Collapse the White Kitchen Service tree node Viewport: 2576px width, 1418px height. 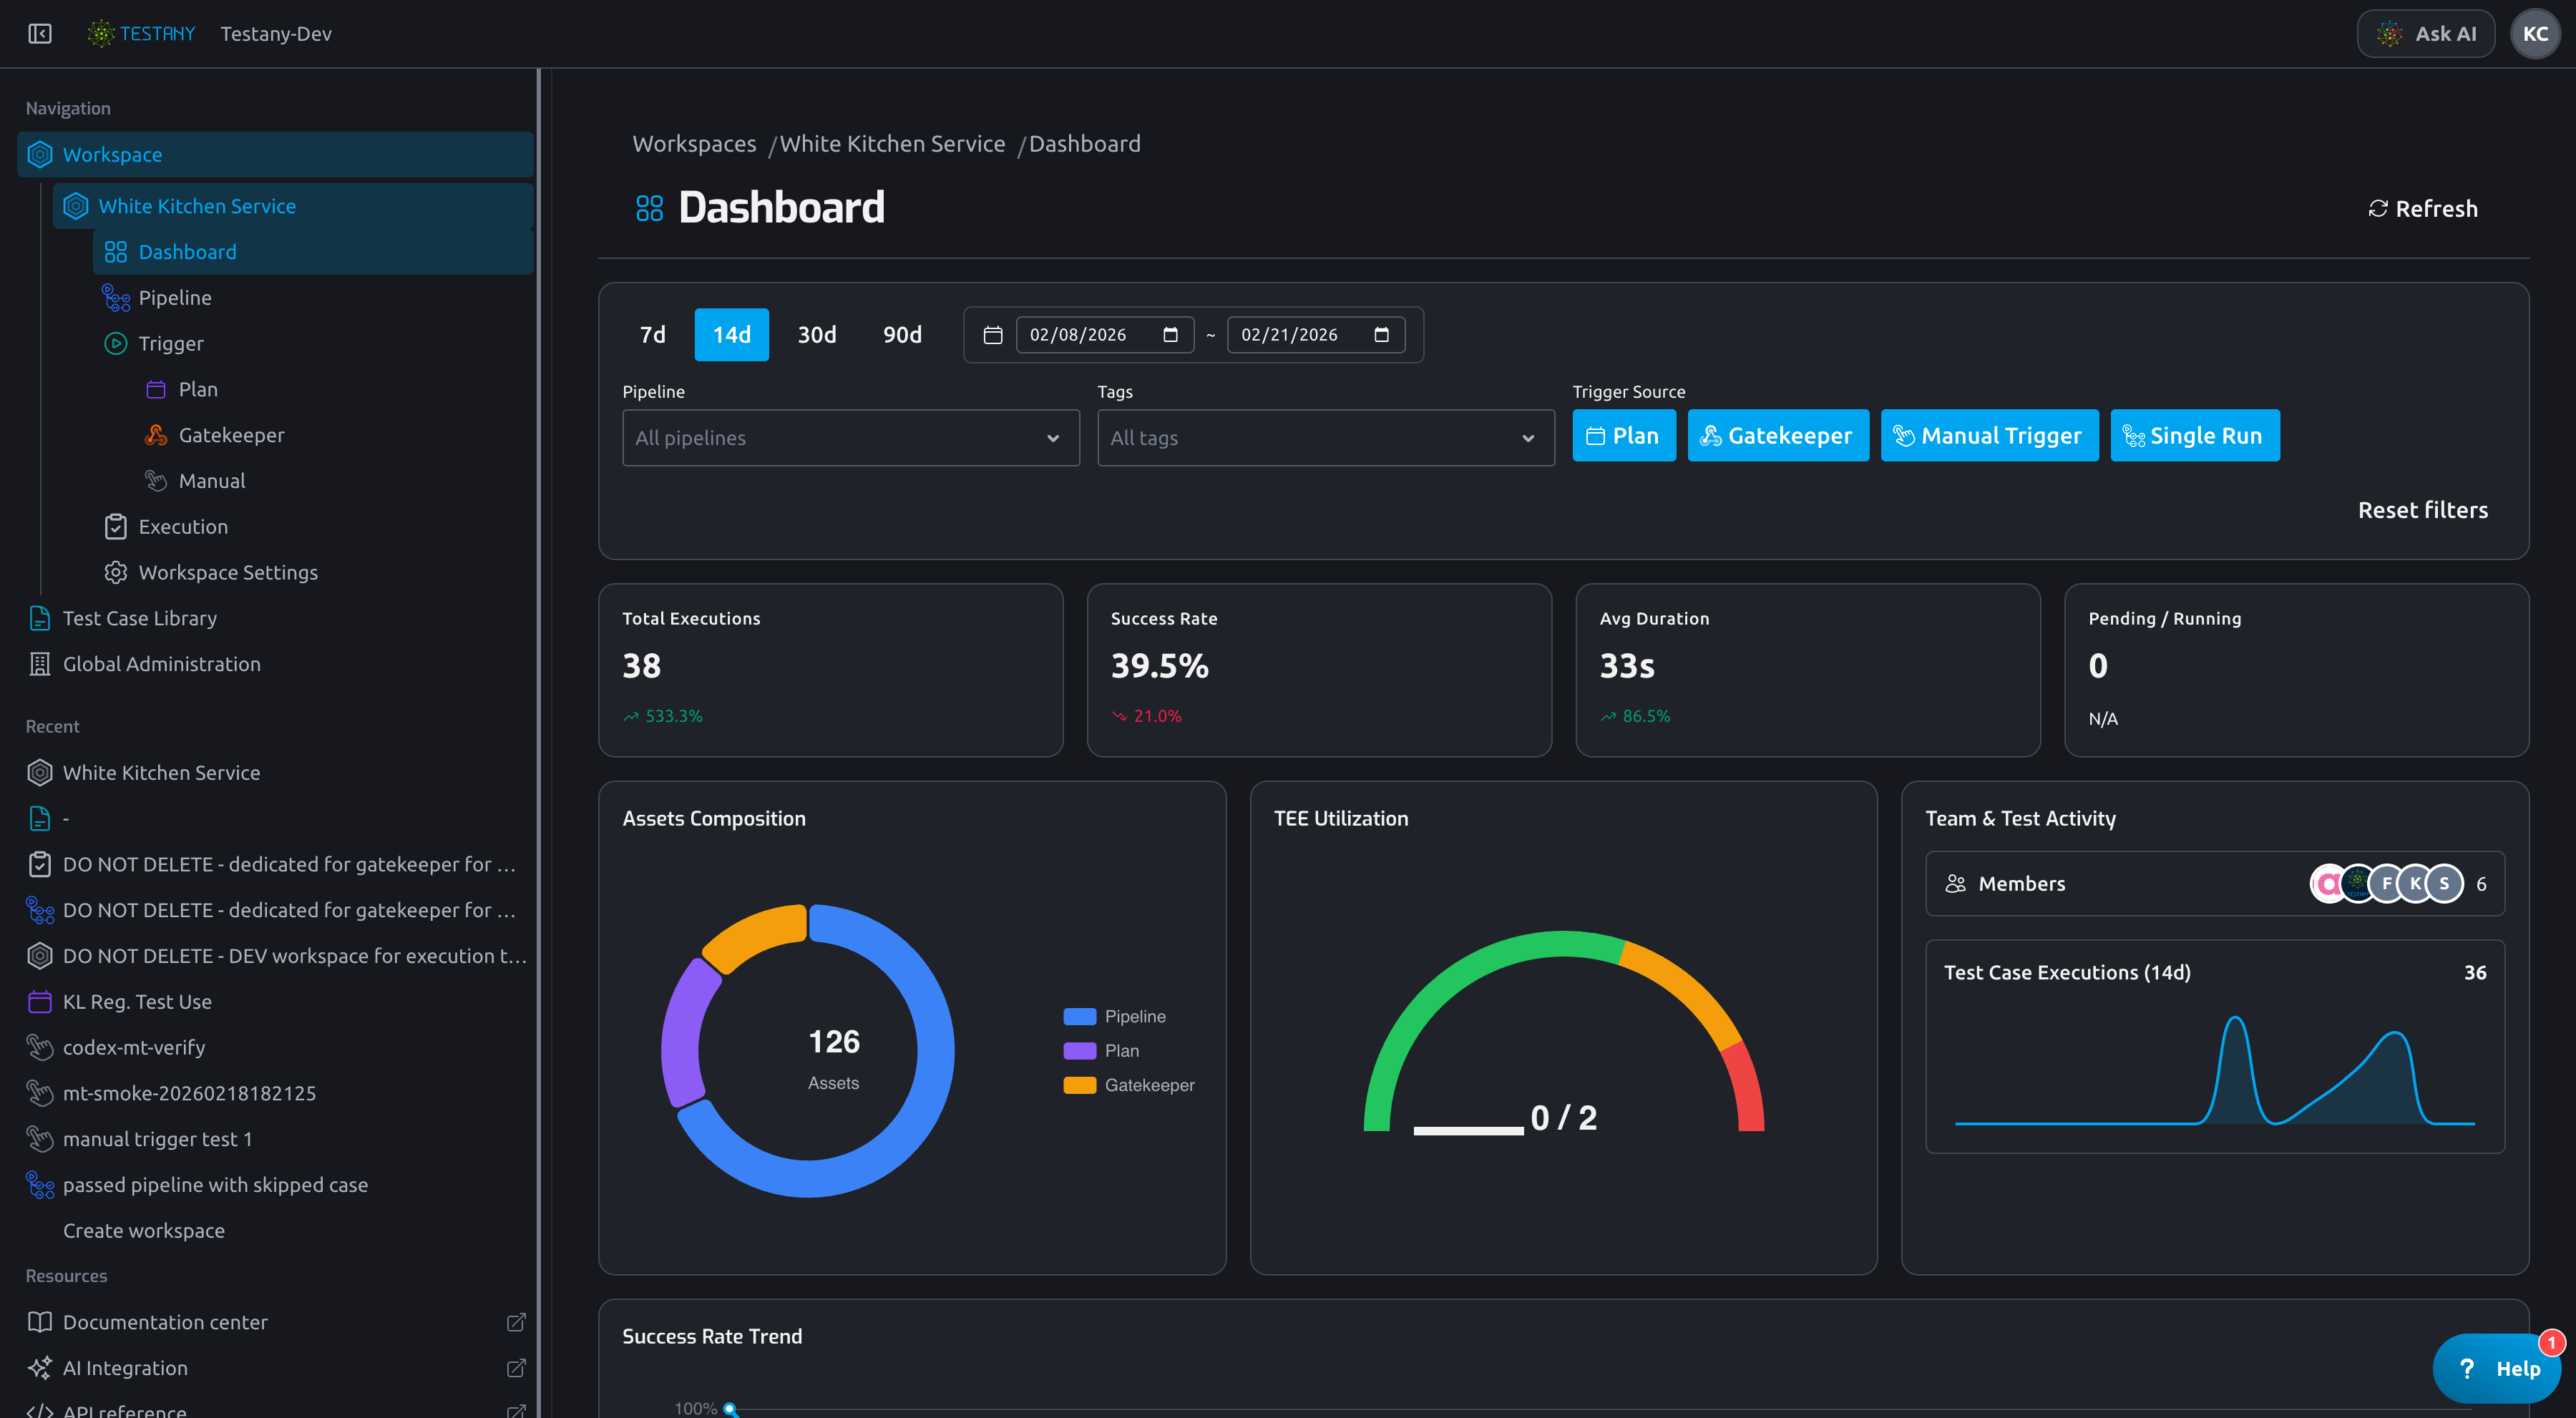[293, 206]
